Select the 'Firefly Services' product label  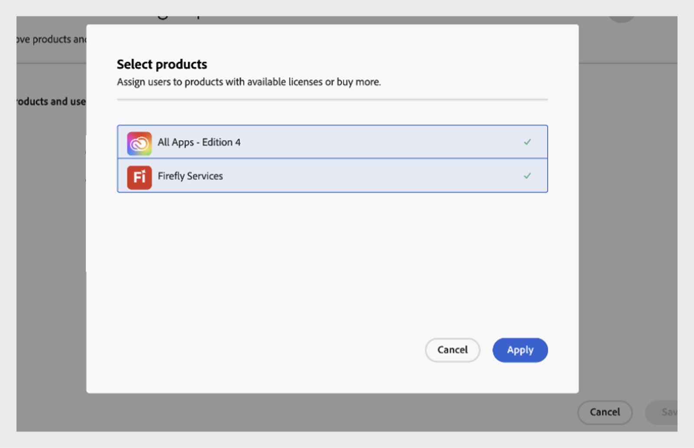(x=190, y=176)
